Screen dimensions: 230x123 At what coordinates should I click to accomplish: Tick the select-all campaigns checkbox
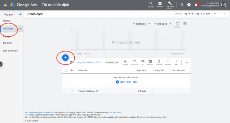[x=66, y=70]
